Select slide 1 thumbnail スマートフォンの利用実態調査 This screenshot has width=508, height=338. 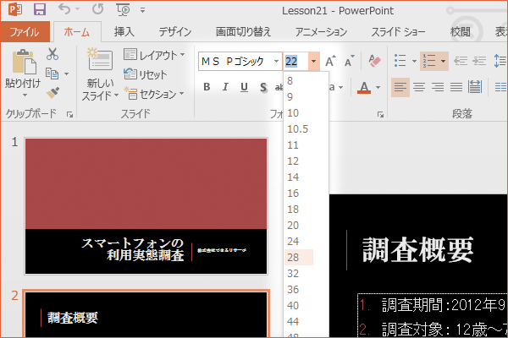[146, 206]
